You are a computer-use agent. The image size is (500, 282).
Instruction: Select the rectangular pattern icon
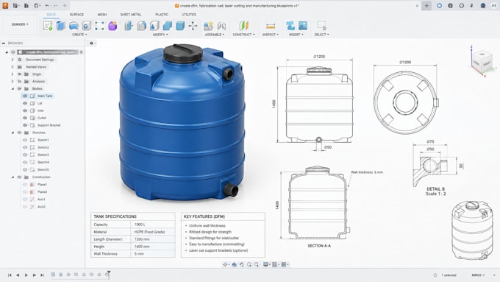(99, 26)
